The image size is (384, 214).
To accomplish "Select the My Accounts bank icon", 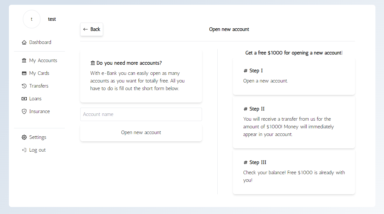I will pos(24,60).
